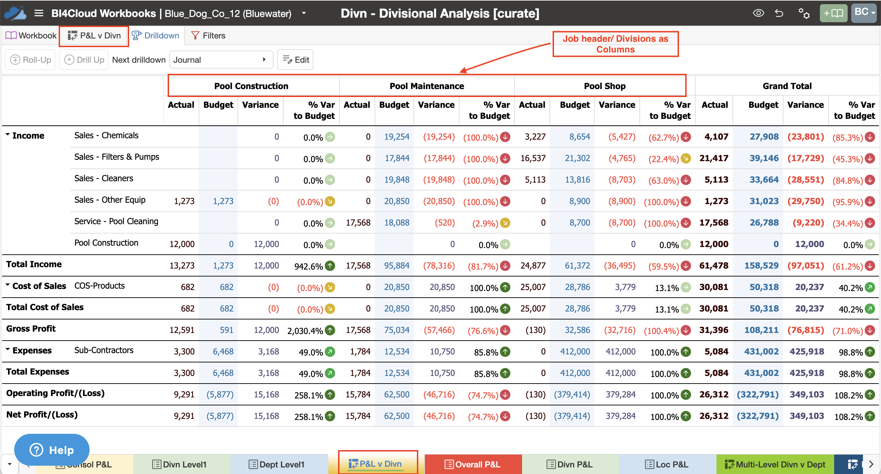
Task: Click the Help button
Action: pyautogui.click(x=52, y=450)
